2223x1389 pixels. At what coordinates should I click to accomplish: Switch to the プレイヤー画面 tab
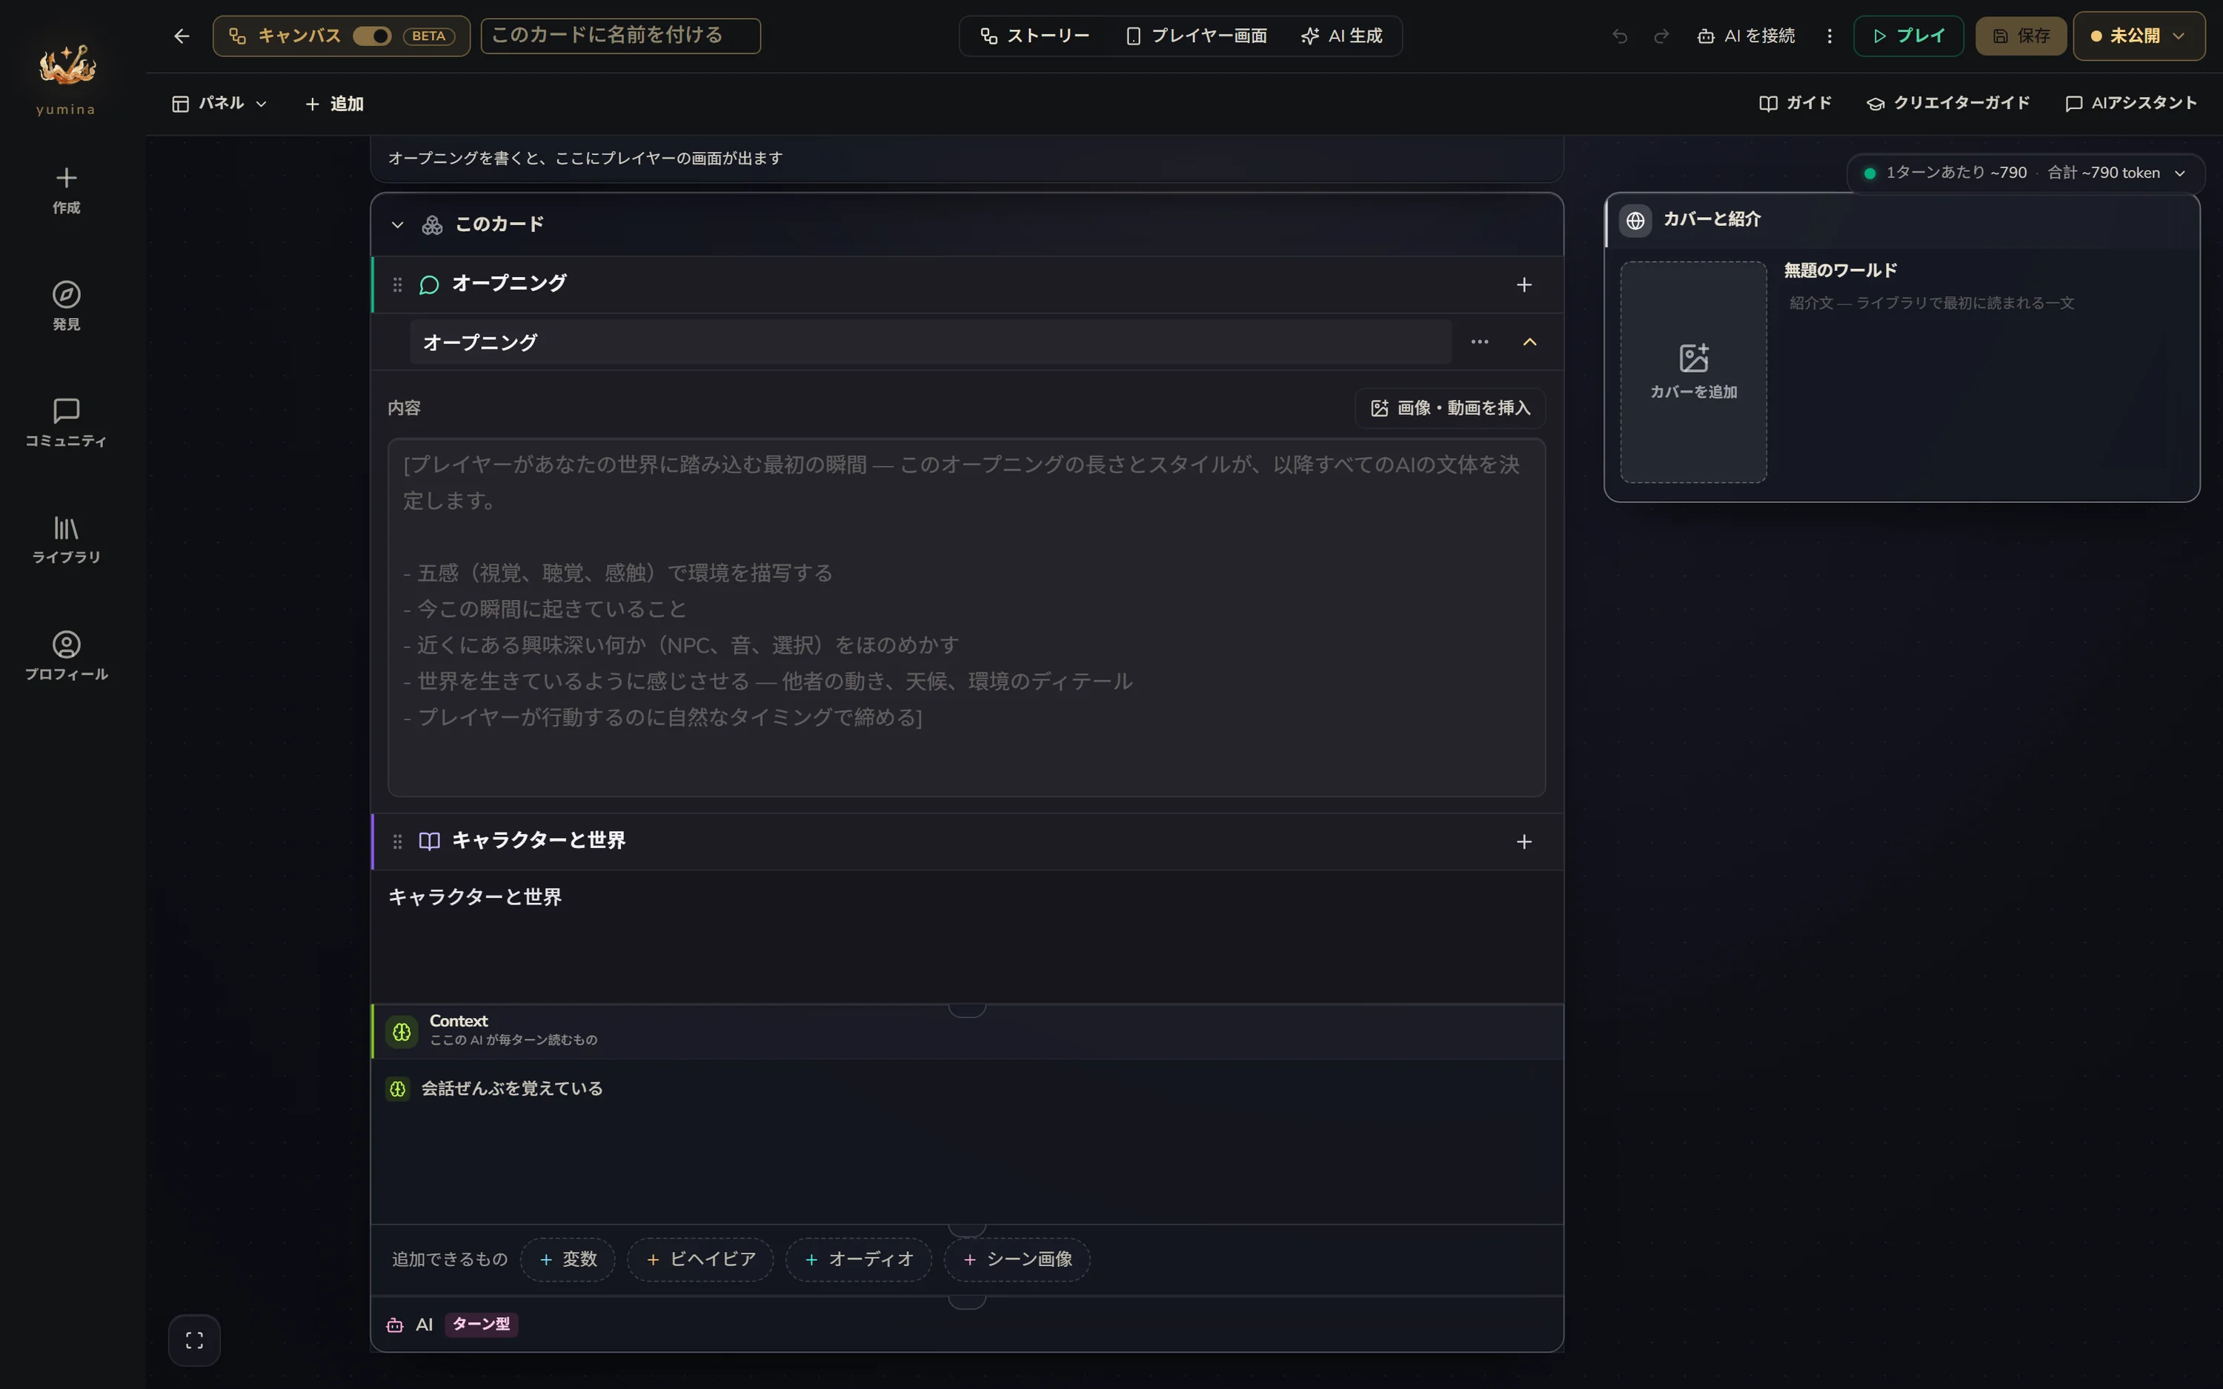pos(1196,36)
